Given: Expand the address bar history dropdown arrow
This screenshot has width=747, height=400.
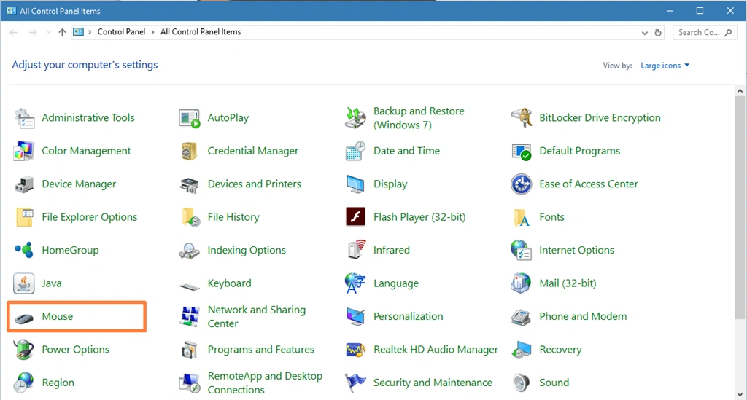Looking at the screenshot, I should (x=645, y=33).
